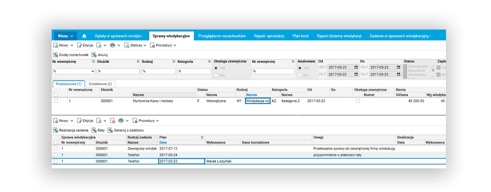Switch to Przeglądanie rozrachunków tab
Image resolution: width=491 pixels, height=192 pixels.
[222, 36]
